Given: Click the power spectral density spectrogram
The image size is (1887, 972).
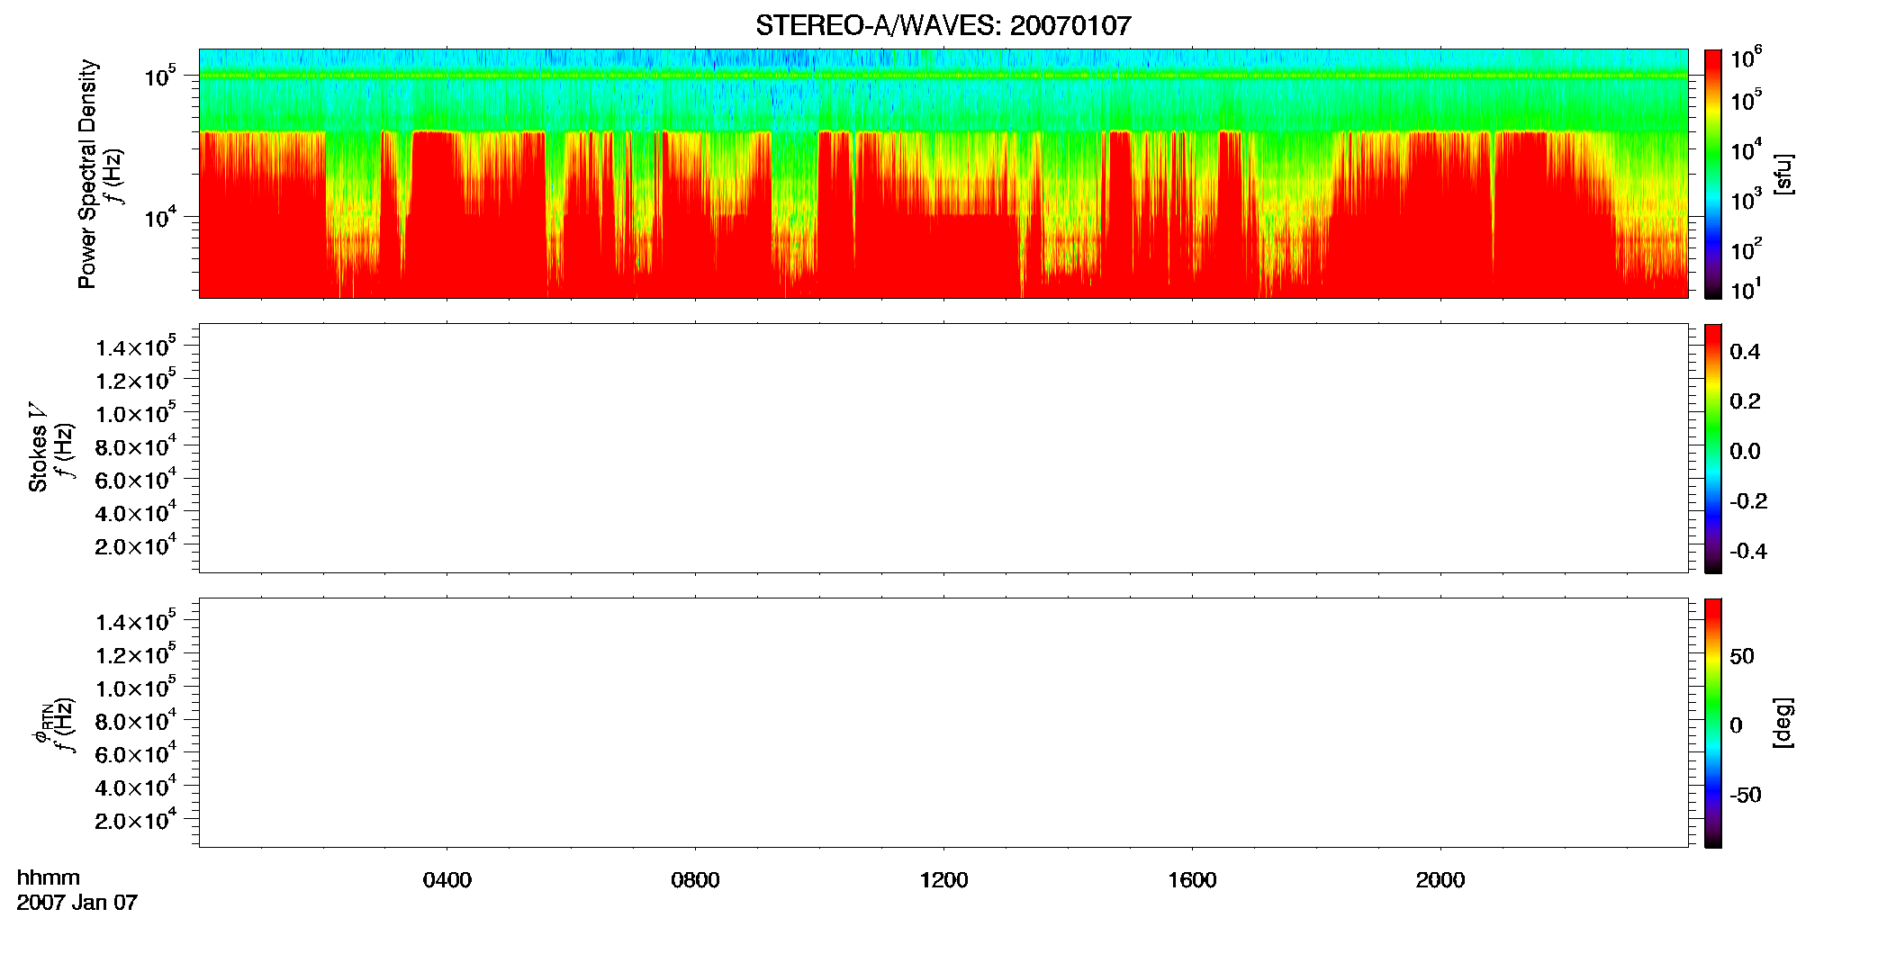Looking at the screenshot, I should pos(943,173).
